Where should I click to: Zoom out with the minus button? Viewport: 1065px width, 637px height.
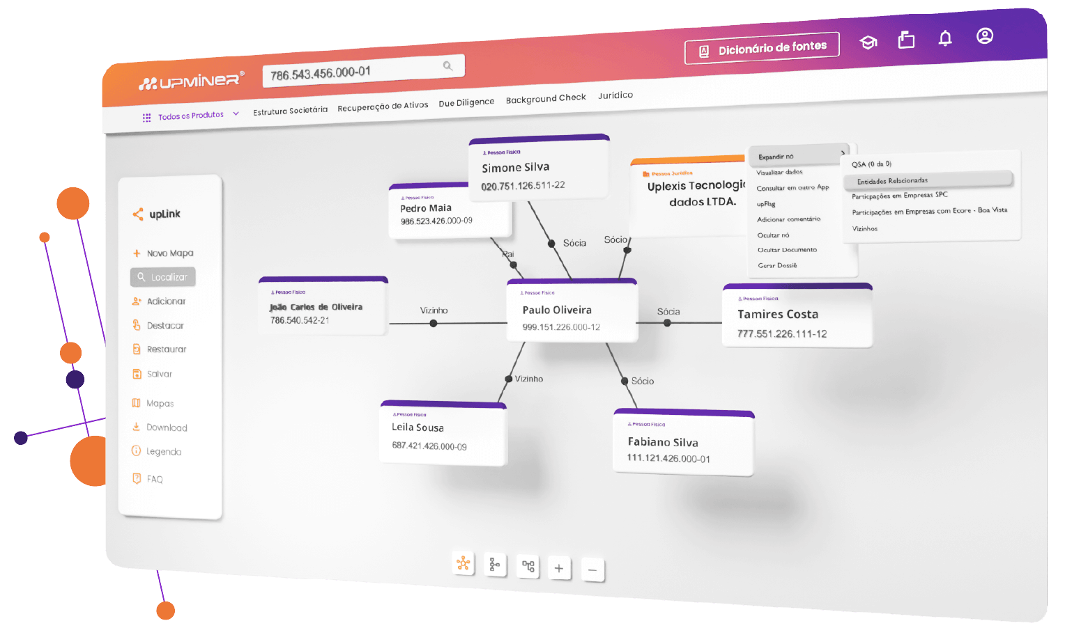click(592, 570)
